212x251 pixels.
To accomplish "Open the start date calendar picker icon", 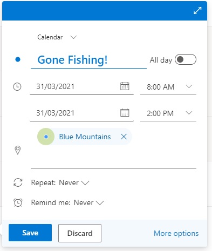I will [x=125, y=86].
